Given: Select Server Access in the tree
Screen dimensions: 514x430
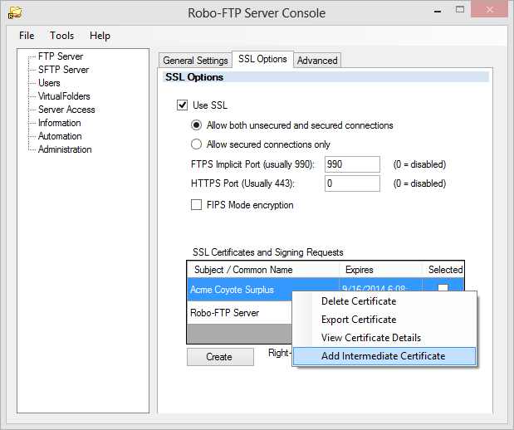Looking at the screenshot, I should pyautogui.click(x=66, y=110).
